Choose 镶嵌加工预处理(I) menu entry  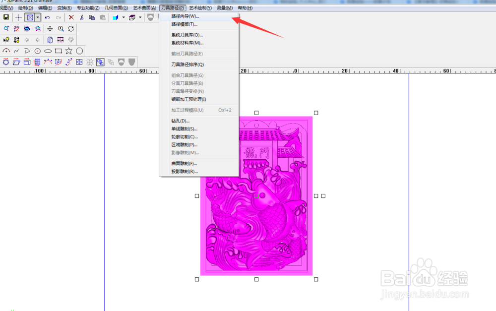tap(199, 99)
